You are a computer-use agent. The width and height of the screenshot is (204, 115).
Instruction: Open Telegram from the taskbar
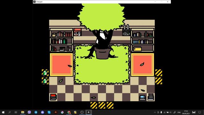point(36,112)
